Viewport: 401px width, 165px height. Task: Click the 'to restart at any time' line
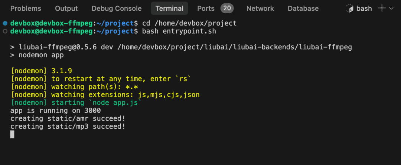pos(101,79)
